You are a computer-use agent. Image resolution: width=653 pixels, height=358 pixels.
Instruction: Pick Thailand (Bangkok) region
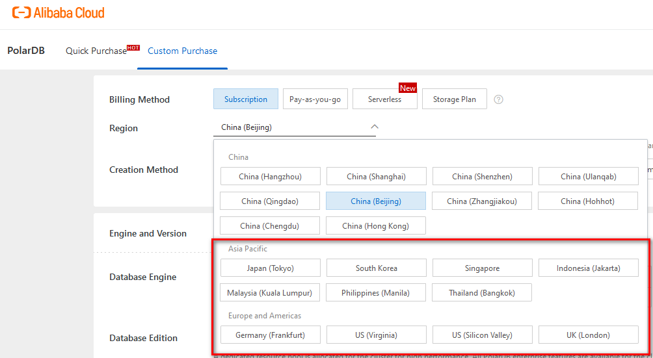pyautogui.click(x=482, y=293)
